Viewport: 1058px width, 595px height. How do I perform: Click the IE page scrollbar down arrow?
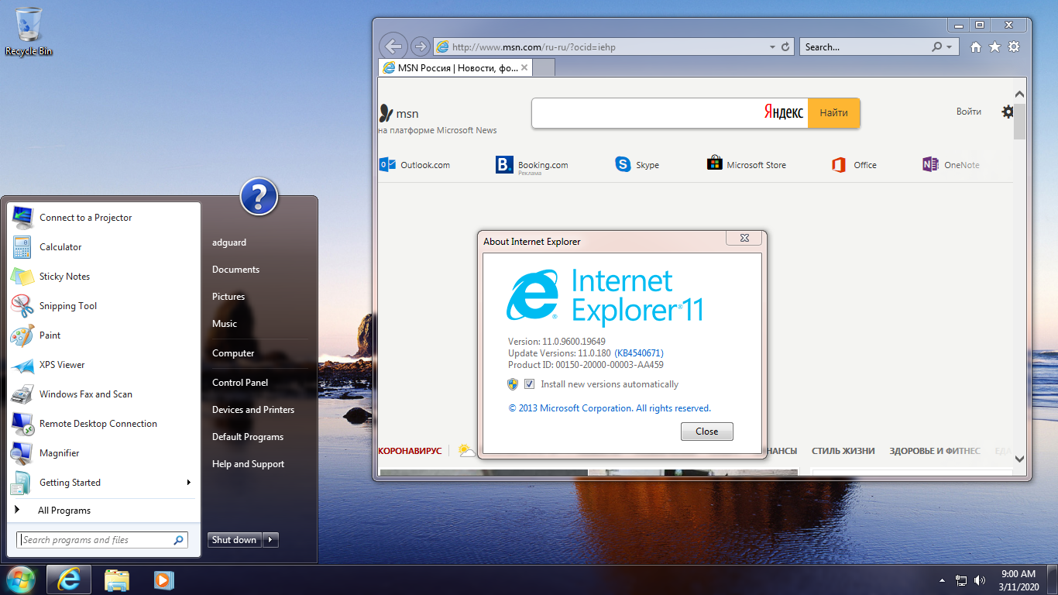1019,459
